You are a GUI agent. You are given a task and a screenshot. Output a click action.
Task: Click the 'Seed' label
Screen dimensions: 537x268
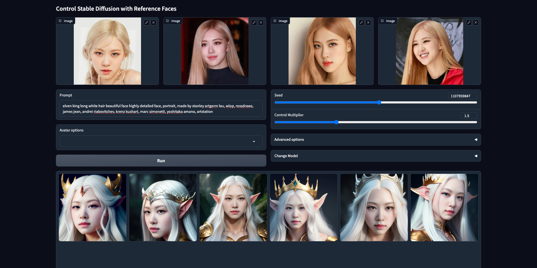(x=278, y=95)
